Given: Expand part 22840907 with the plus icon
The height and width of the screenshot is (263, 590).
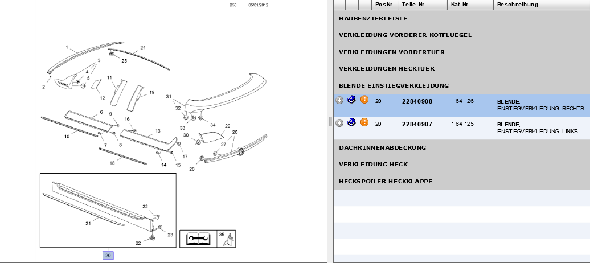Looking at the screenshot, I should tap(339, 123).
